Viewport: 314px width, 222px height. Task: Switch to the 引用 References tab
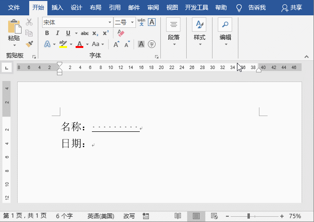(115, 8)
